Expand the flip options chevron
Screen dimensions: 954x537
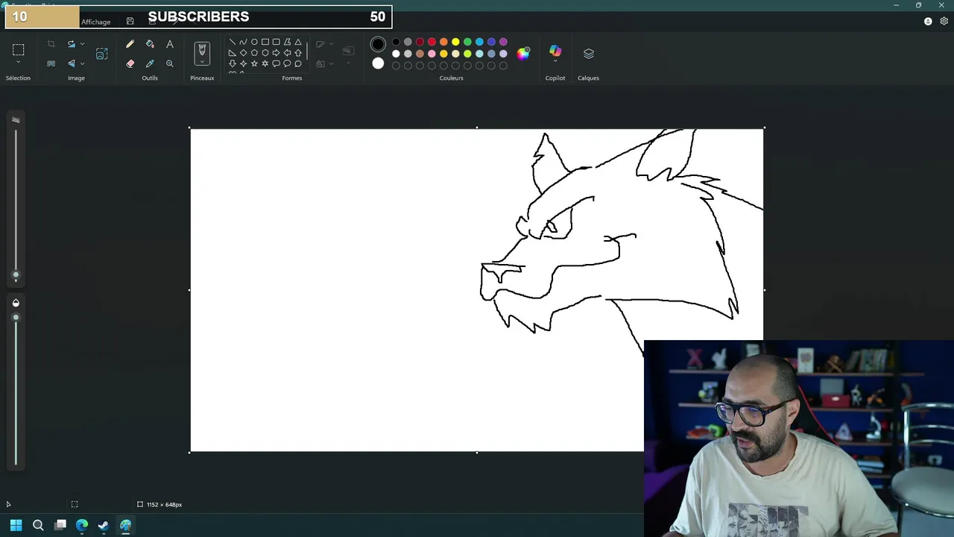pos(82,63)
